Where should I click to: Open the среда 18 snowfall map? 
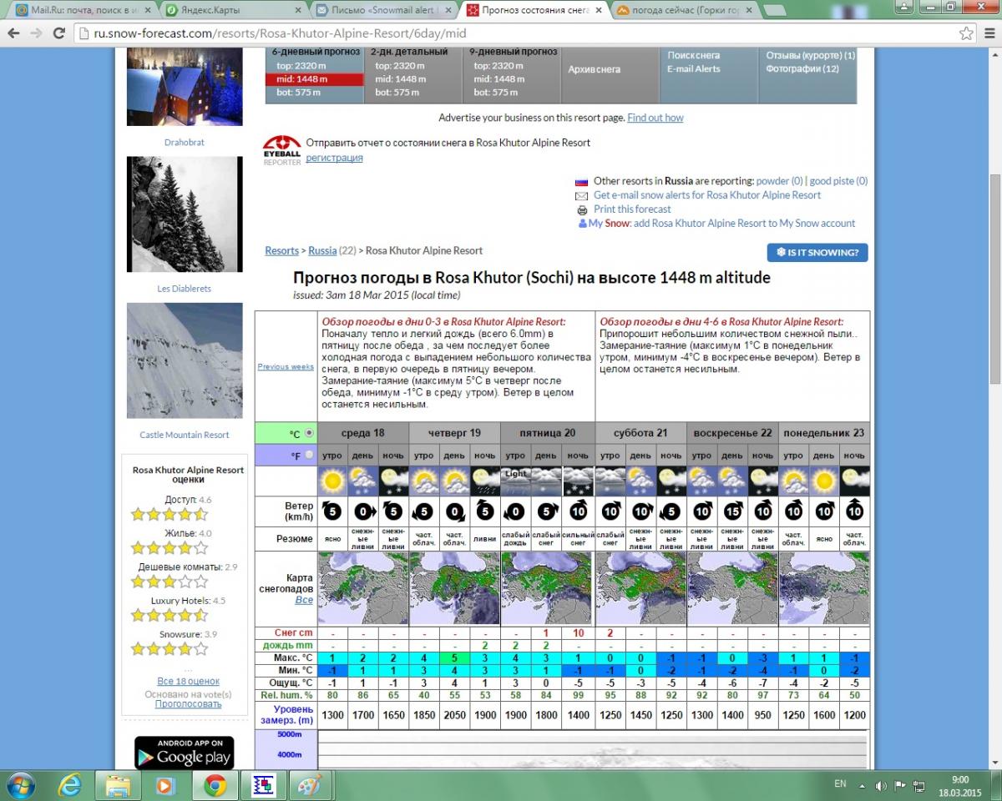point(363,588)
